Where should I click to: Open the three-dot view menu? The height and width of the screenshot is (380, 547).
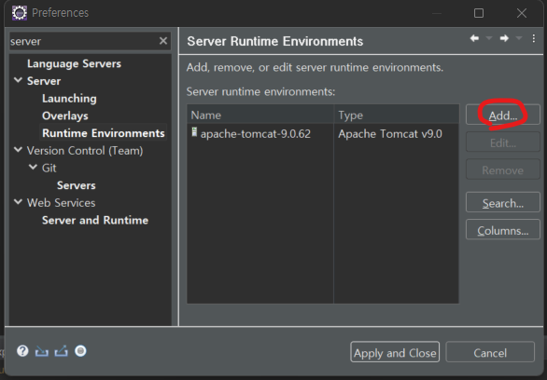click(533, 38)
